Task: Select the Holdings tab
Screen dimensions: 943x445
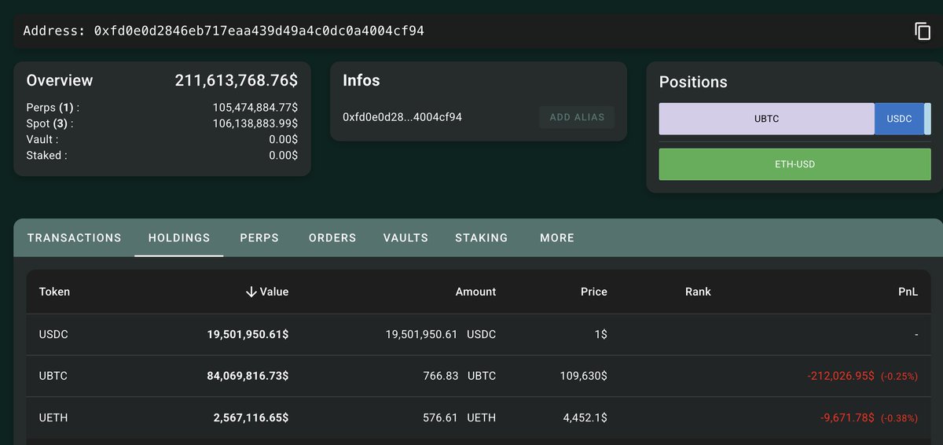Action: click(179, 237)
